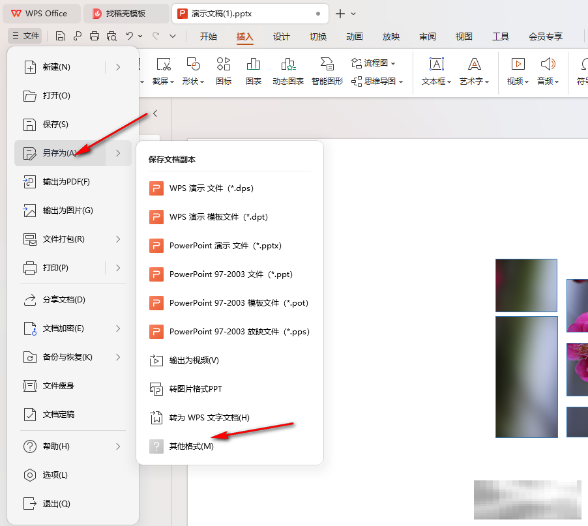Screen dimensions: 588x526
Task: Insert a Dynamic Chart (动态图表)
Action: coord(288,71)
